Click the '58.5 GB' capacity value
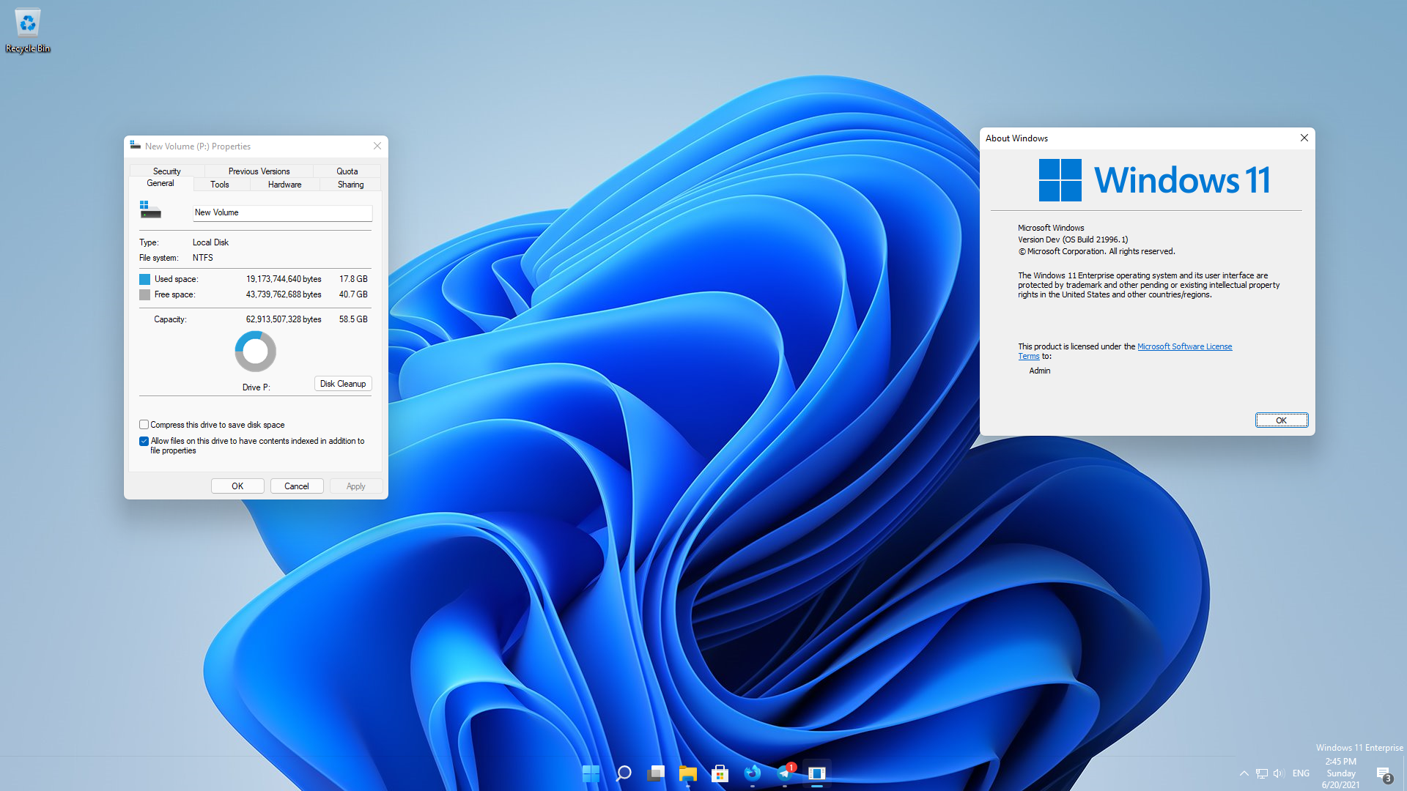This screenshot has height=791, width=1407. pyautogui.click(x=353, y=319)
